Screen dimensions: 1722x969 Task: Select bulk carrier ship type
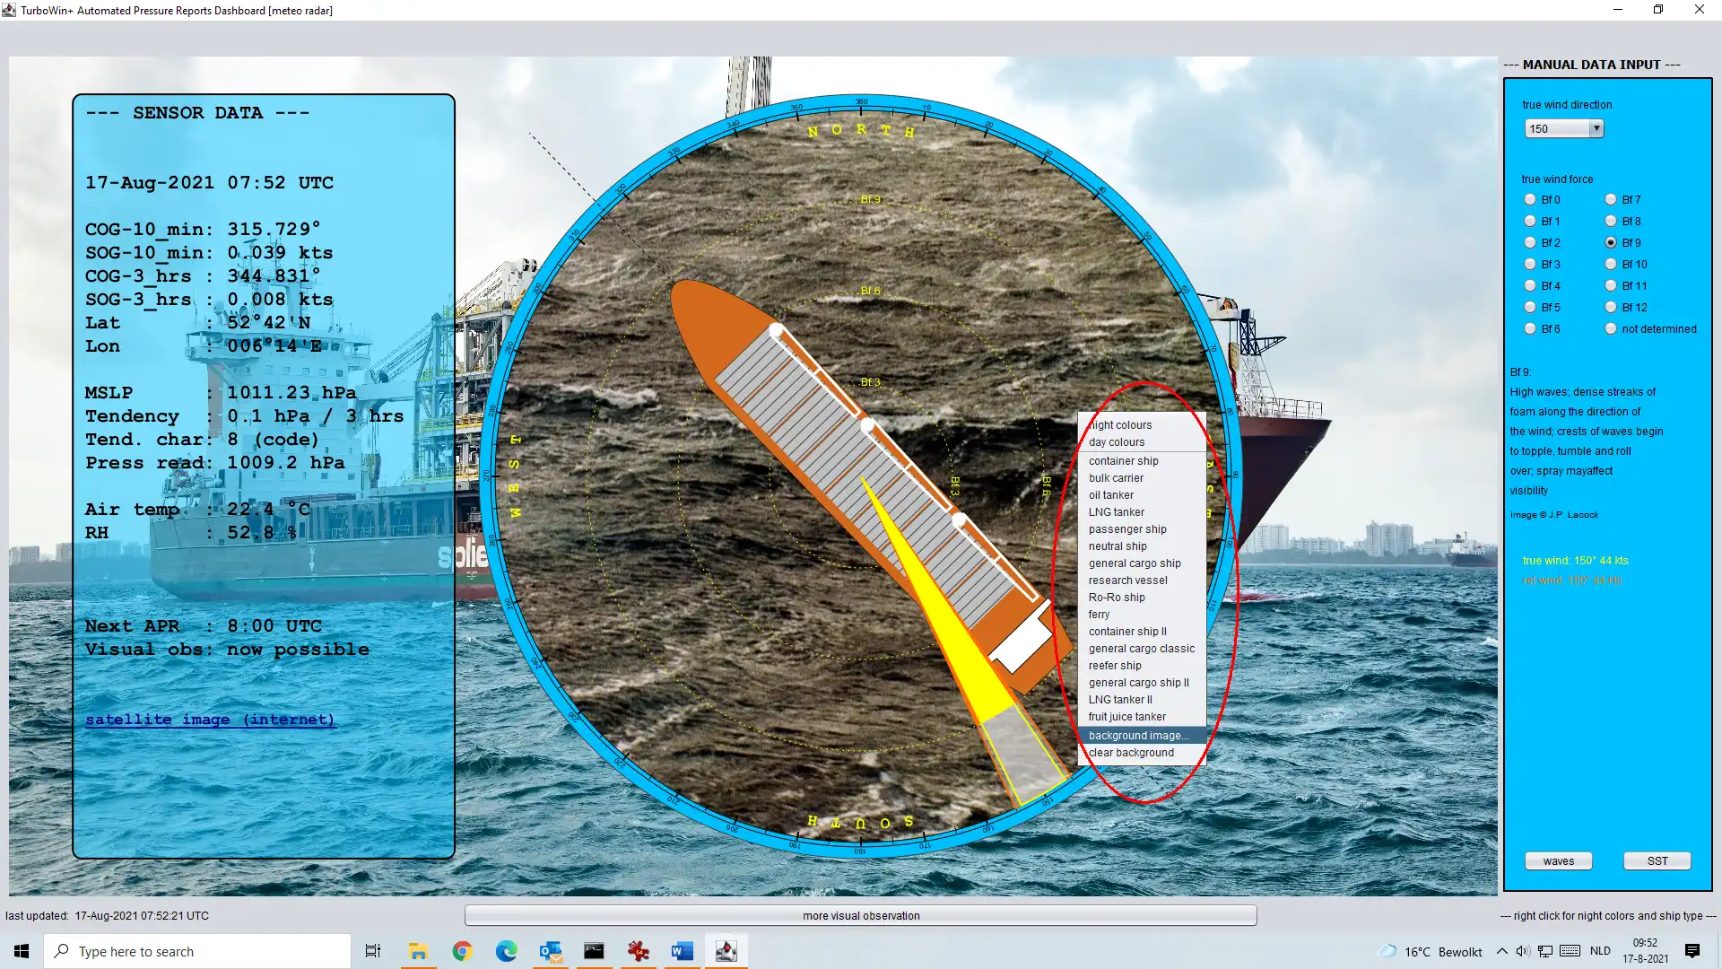pos(1116,476)
